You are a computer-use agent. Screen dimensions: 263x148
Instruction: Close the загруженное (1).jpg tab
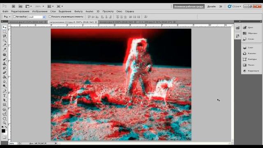96,22
